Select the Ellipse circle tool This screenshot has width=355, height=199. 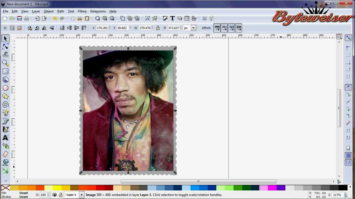tap(5, 88)
